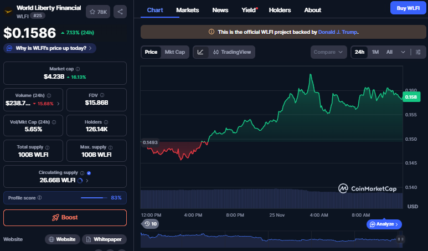
Task: Click the CMC AI icon beside price question
Action: coord(9,48)
